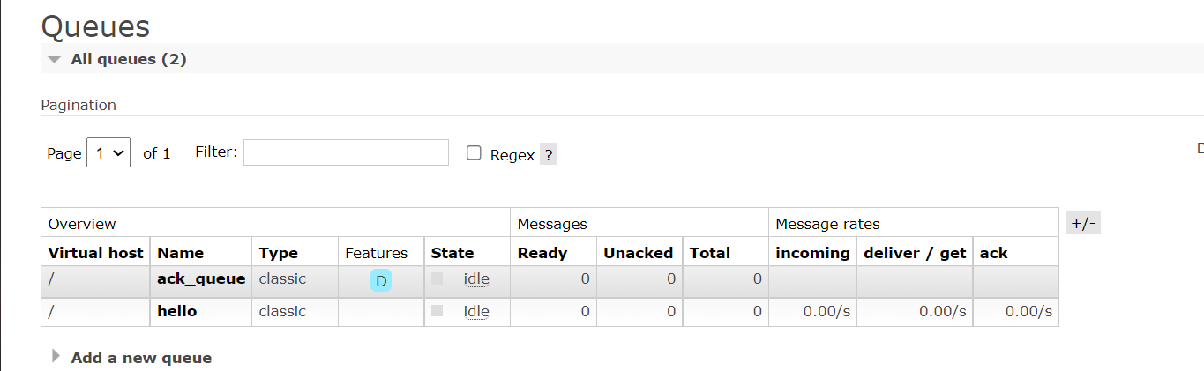1204x371 pixels.
Task: Open the ack_queue queue details
Action: pos(201,278)
